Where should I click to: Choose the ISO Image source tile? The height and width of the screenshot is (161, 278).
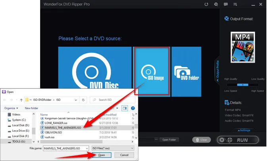point(152,71)
